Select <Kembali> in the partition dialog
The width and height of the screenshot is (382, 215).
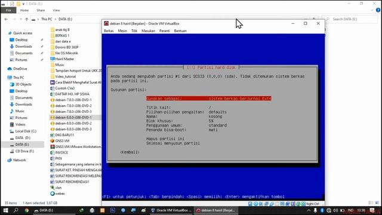[x=130, y=152]
